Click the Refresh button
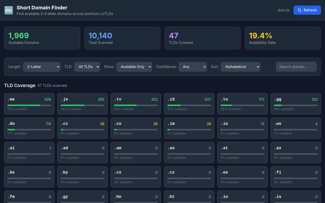Viewport: 325px width, 203px height. pos(307,10)
